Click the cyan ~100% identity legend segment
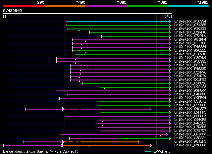Screen dimensions: 212x154 coord(188,6)
